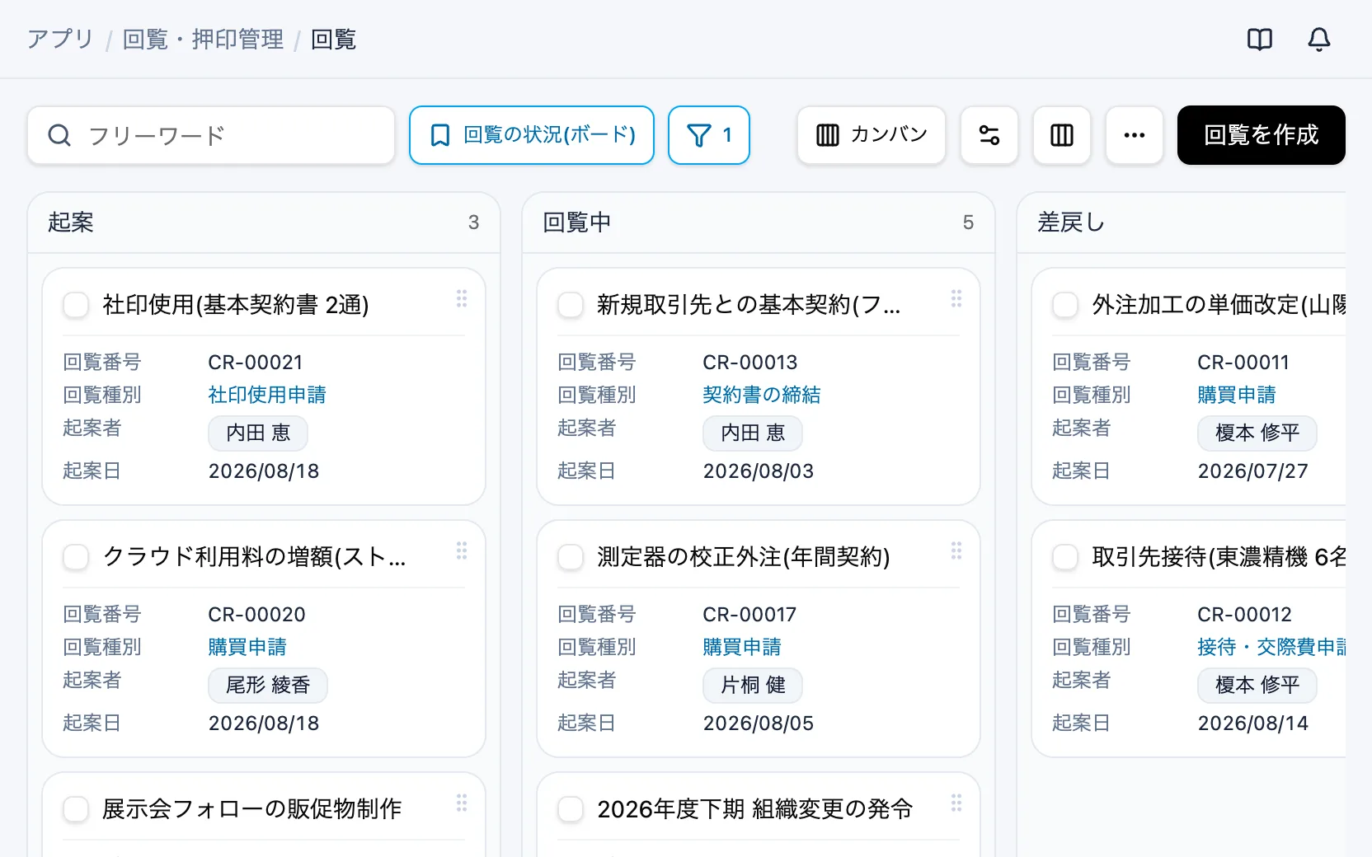
Task: Open the documentation book icon
Action: click(x=1260, y=40)
